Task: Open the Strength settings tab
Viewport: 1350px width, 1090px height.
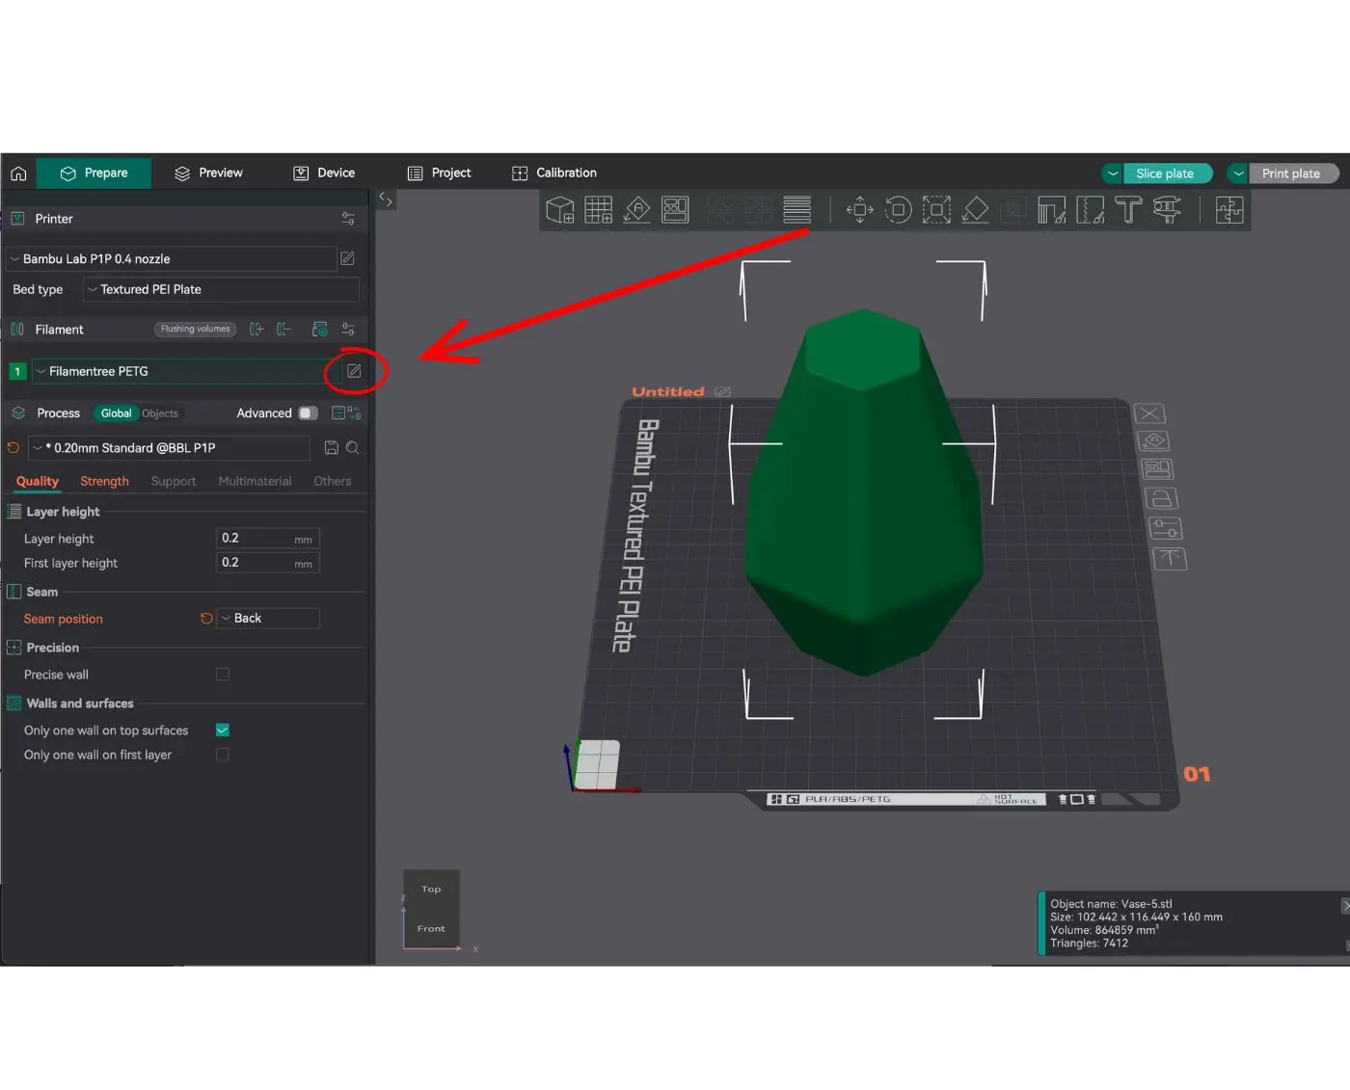Action: coord(104,481)
